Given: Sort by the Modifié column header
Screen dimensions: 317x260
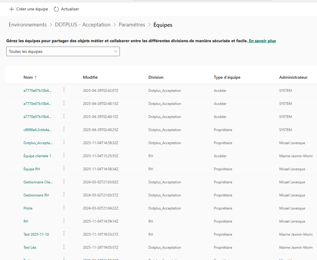Looking at the screenshot, I should (90, 77).
